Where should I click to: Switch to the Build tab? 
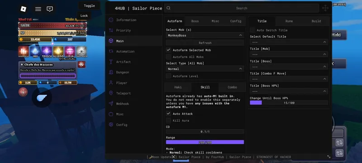pyautogui.click(x=316, y=21)
